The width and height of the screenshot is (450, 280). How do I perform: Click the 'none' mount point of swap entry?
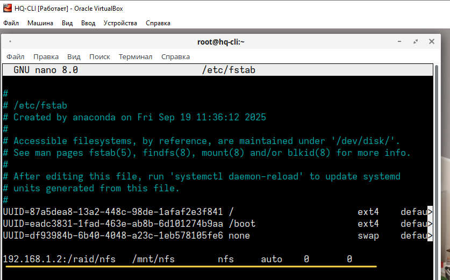[239, 235]
